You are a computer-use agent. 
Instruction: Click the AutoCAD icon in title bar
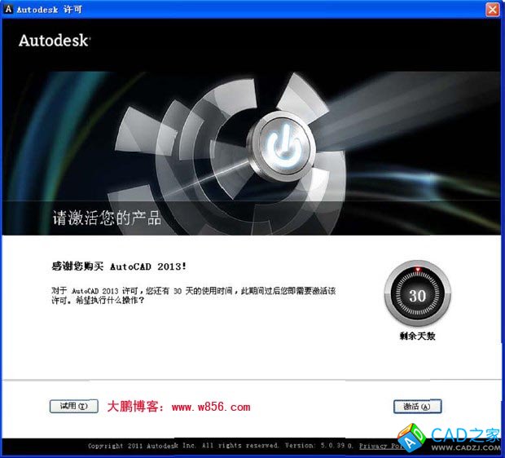[7, 9]
